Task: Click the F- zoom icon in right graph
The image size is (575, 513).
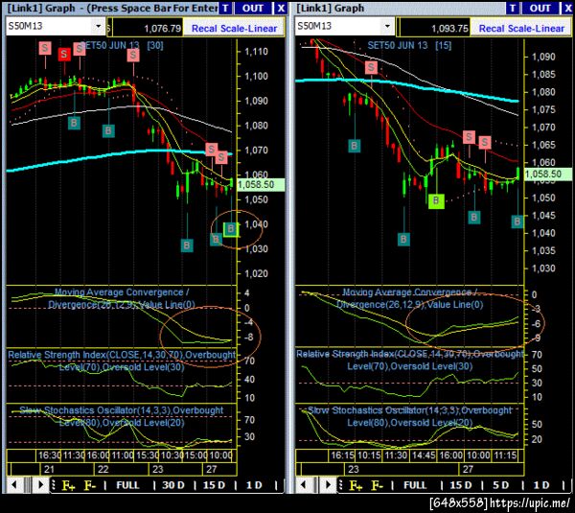Action: click(377, 485)
